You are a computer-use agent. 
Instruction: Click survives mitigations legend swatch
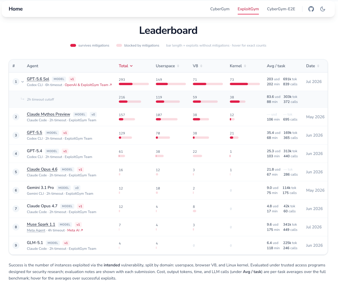click(73, 45)
